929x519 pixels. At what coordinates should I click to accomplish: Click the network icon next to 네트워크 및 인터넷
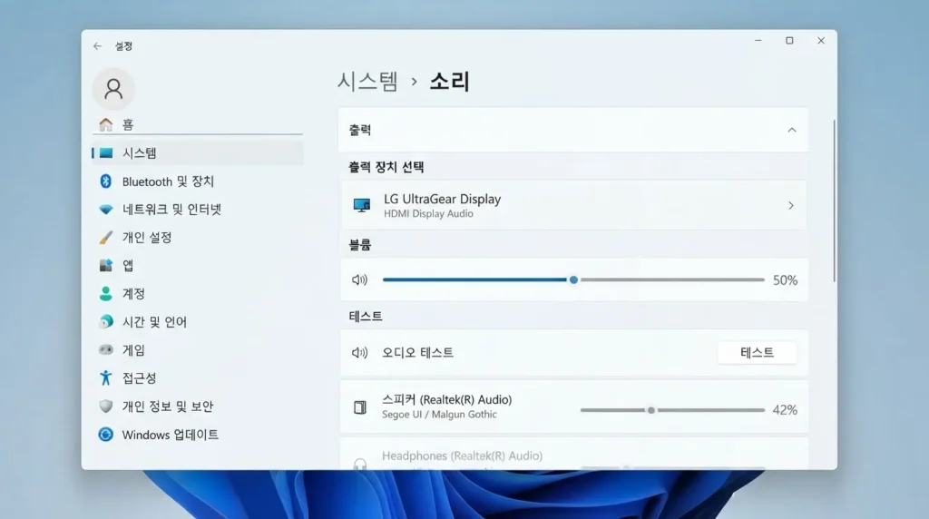(x=106, y=209)
